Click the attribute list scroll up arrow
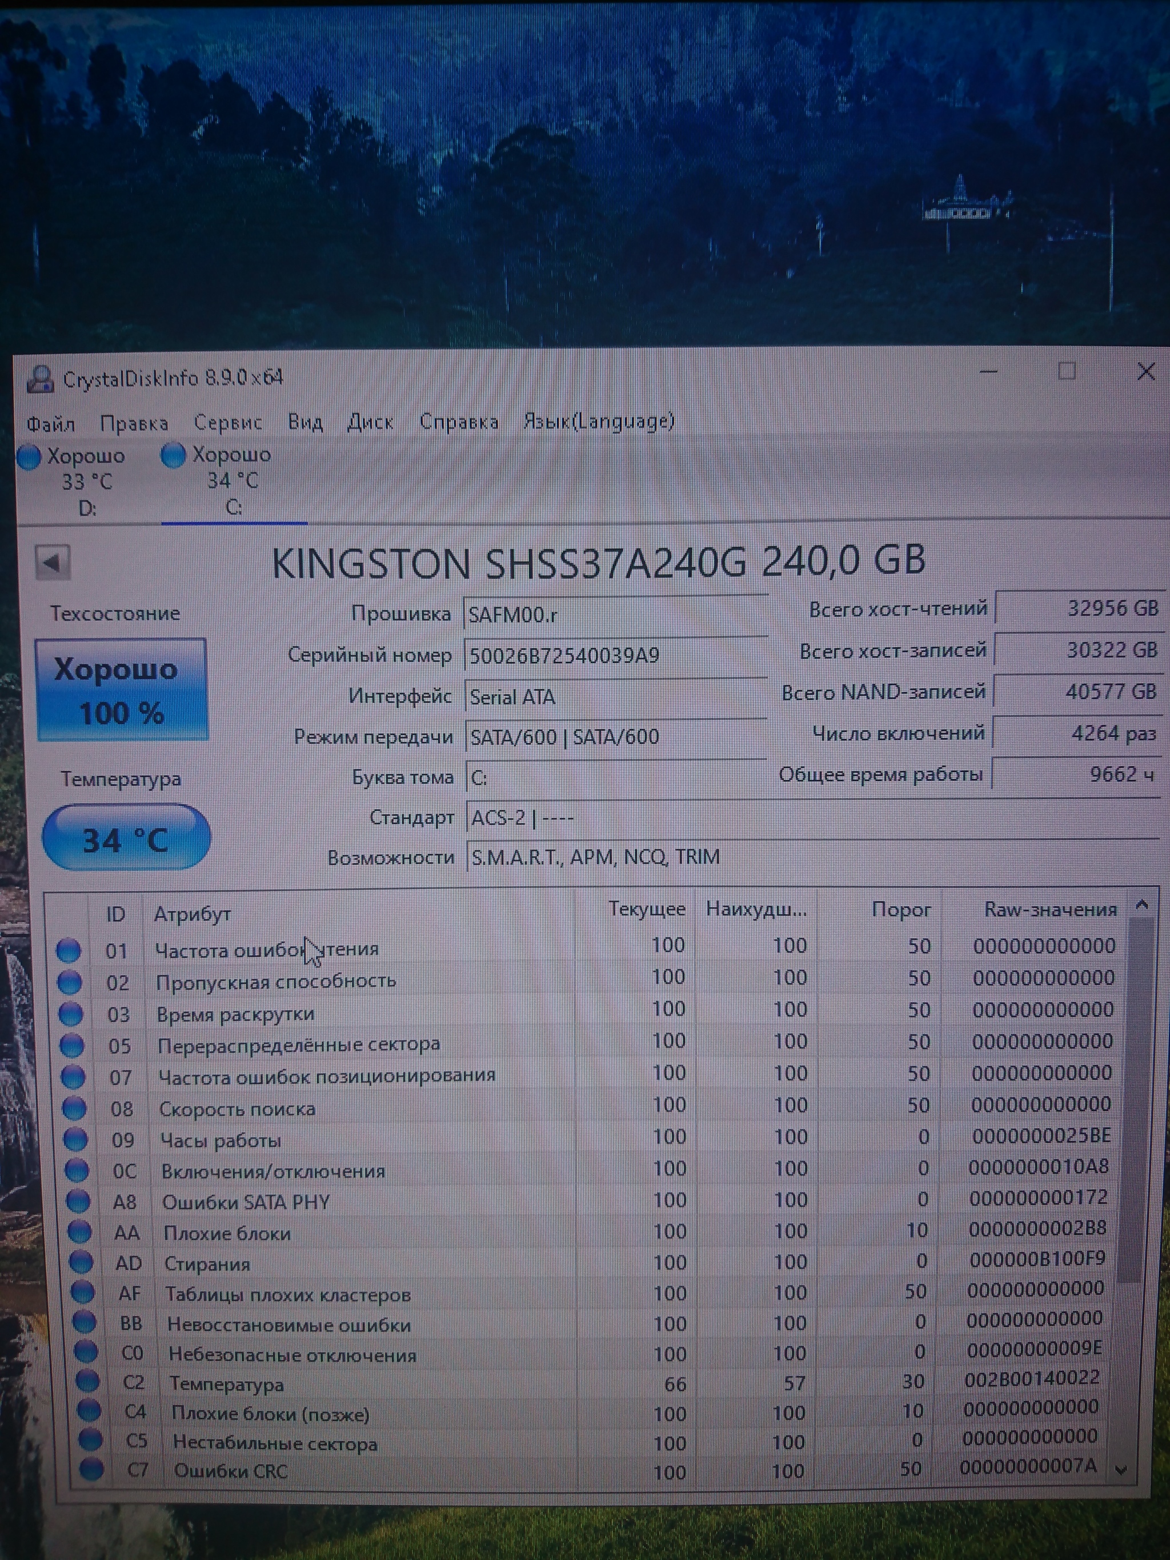 click(1143, 905)
